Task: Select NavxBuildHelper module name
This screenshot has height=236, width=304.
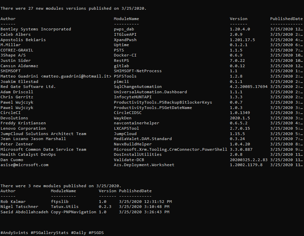Action: click(132, 144)
